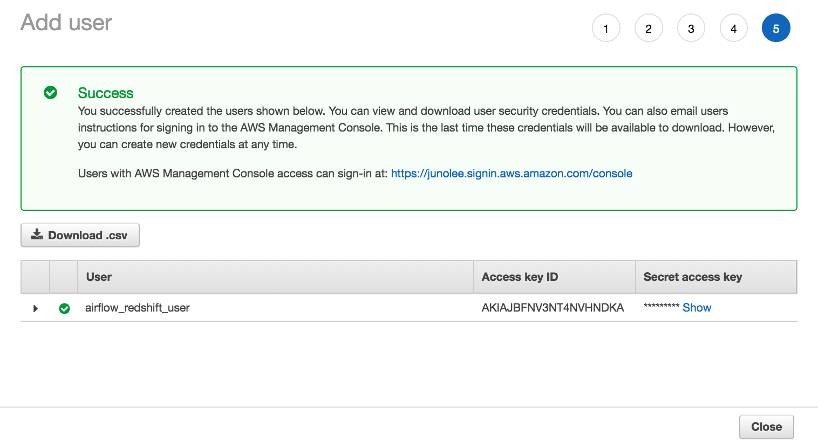This screenshot has height=442, width=818.
Task: Select step 4 in the wizard progress indicator
Action: coord(734,28)
